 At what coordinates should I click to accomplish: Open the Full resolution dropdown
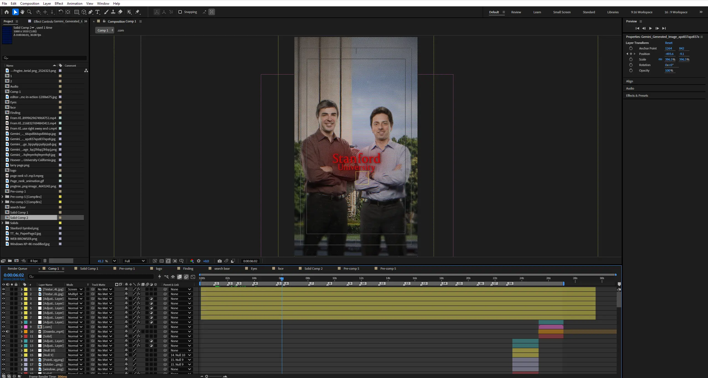click(x=135, y=261)
